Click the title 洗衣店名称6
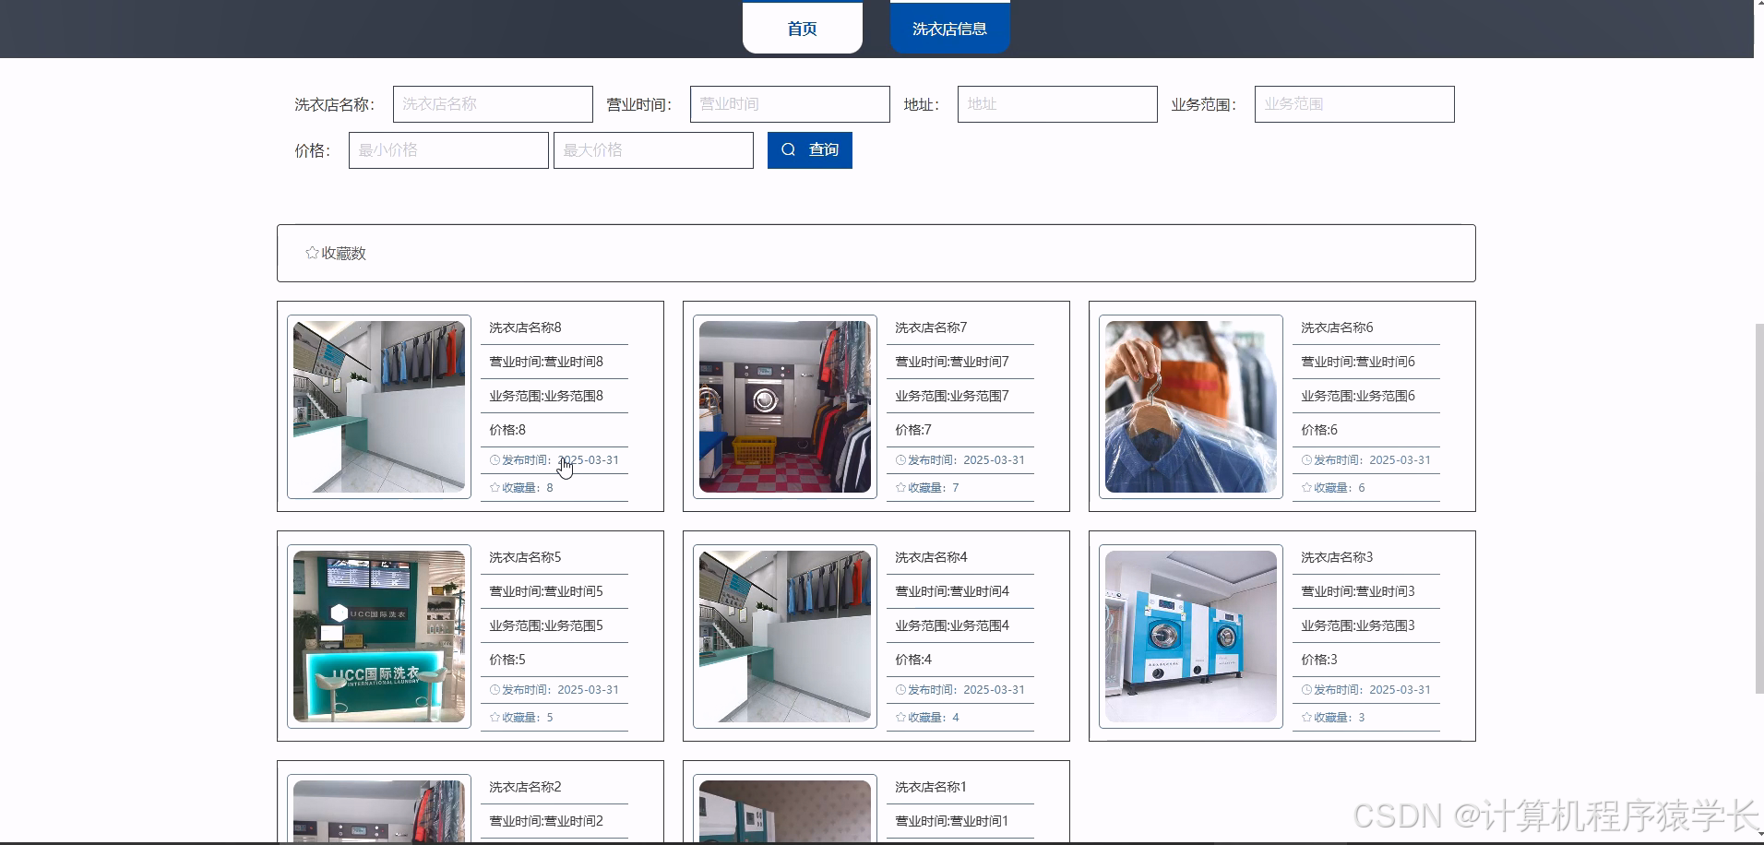Image resolution: width=1764 pixels, height=845 pixels. point(1337,327)
